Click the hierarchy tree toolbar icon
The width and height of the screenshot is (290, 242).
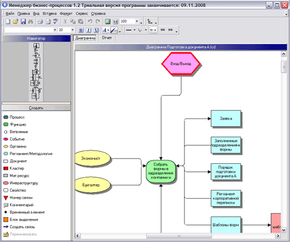click(150, 21)
